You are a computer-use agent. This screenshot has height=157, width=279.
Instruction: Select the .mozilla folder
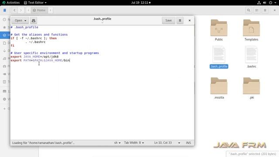219,88
